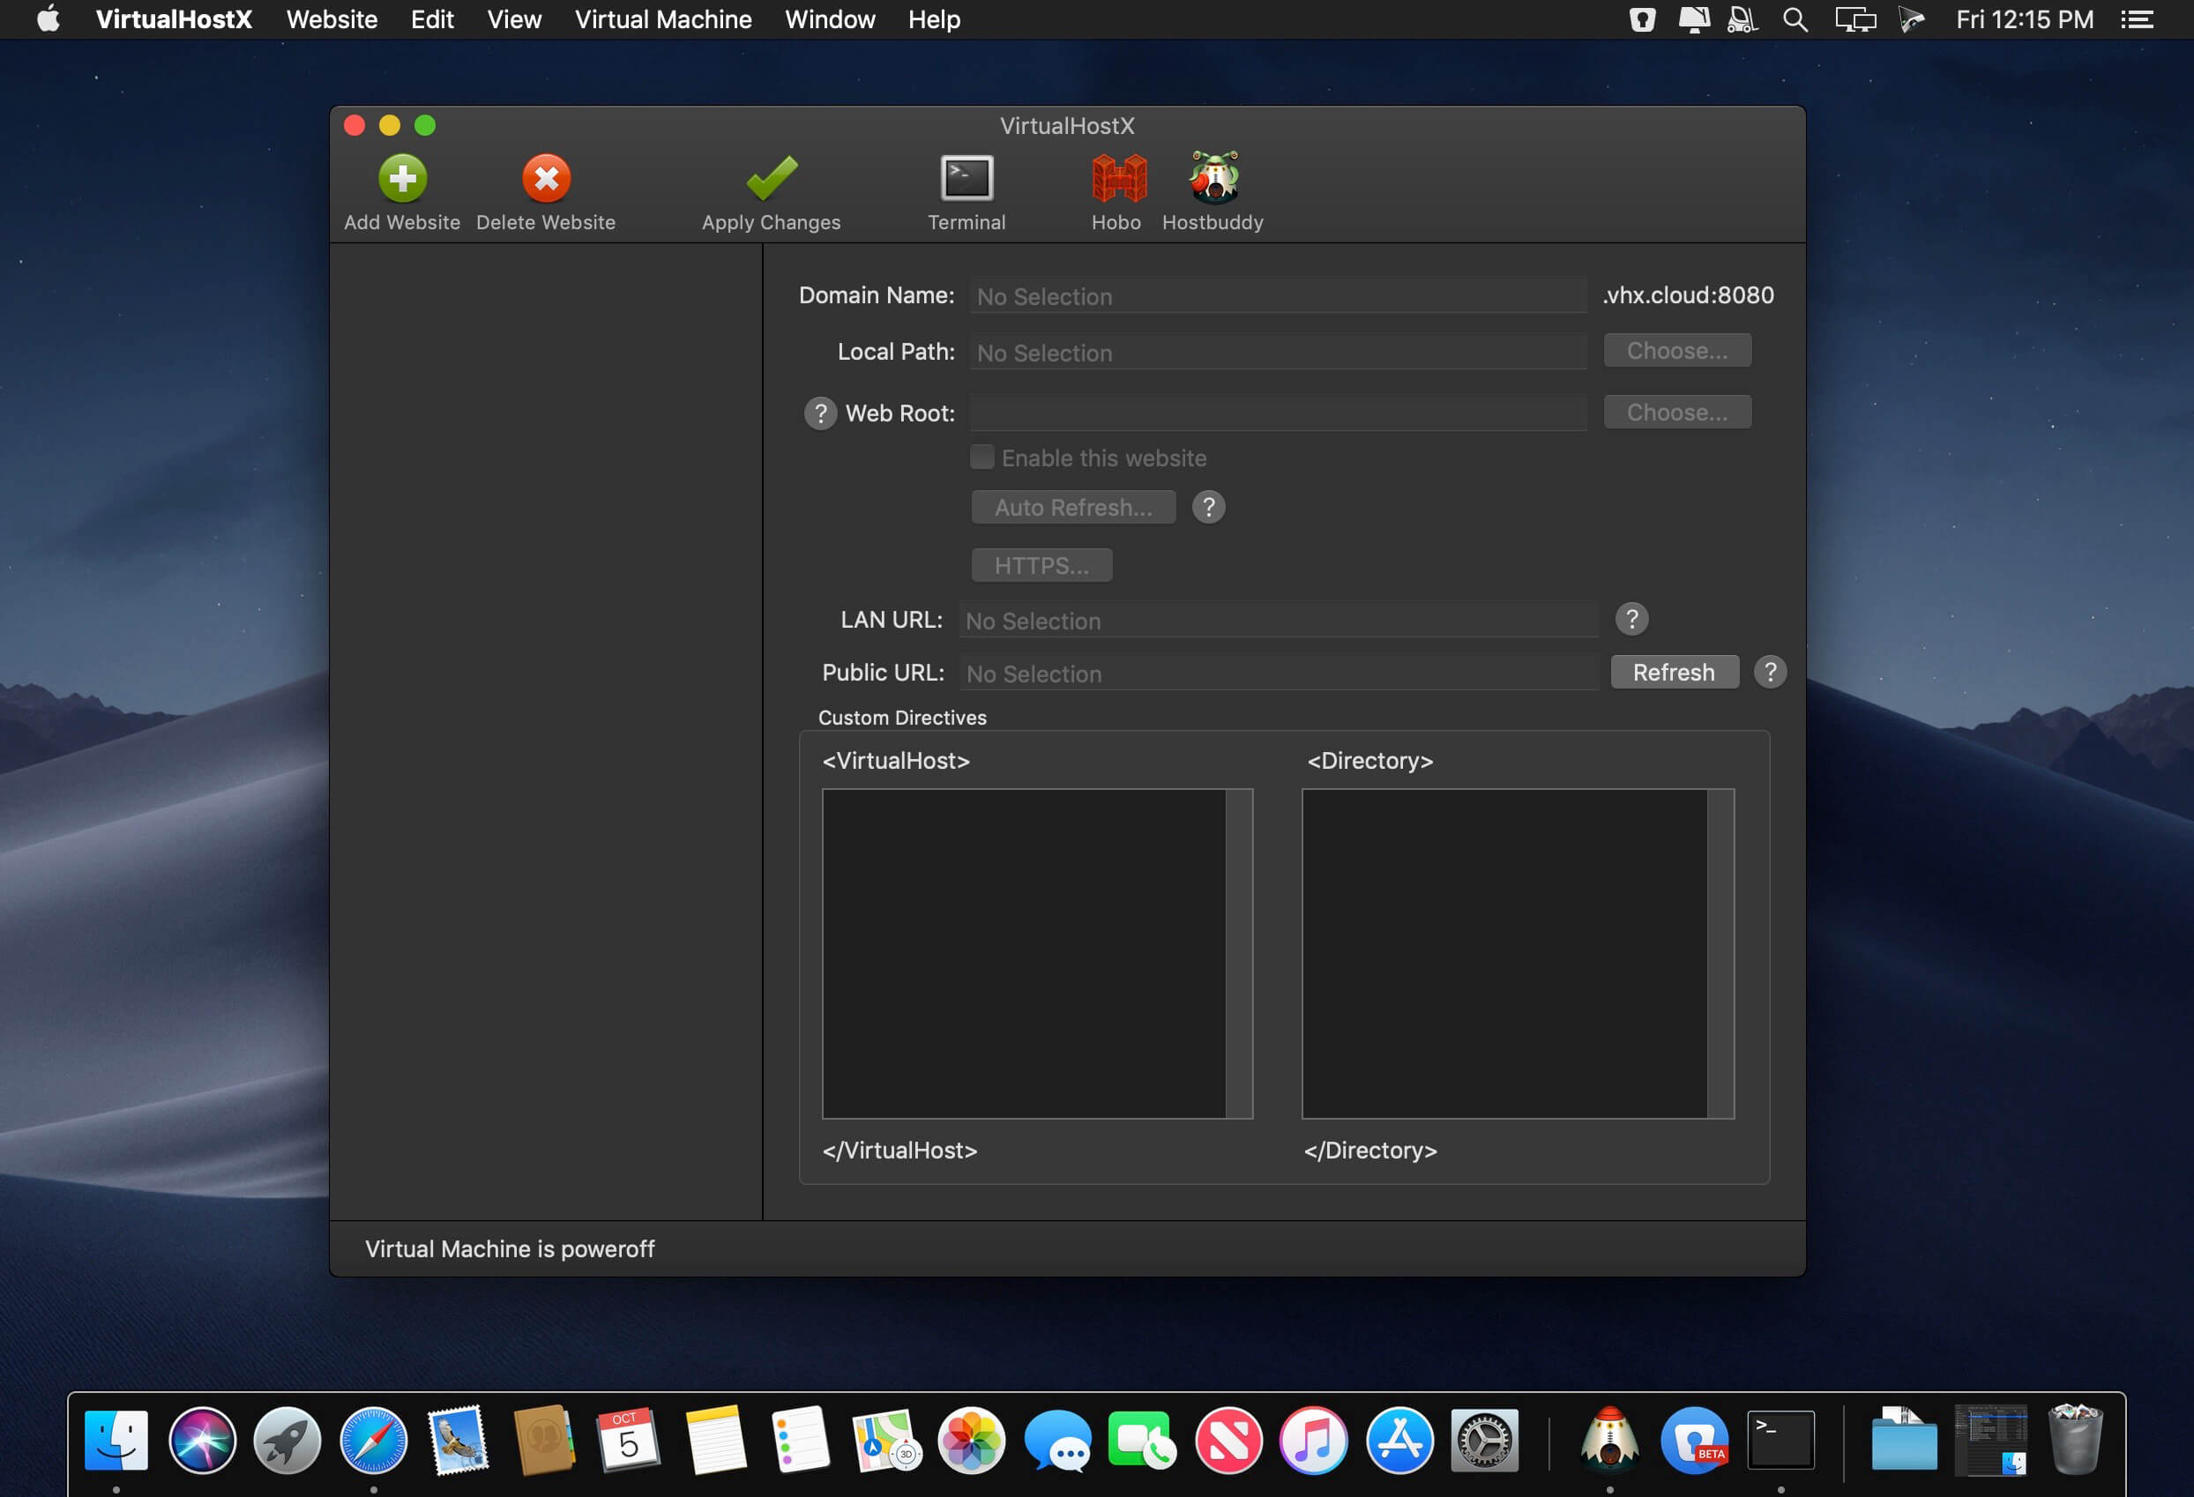
Task: Open the Terminal toolbar icon
Action: [x=966, y=179]
